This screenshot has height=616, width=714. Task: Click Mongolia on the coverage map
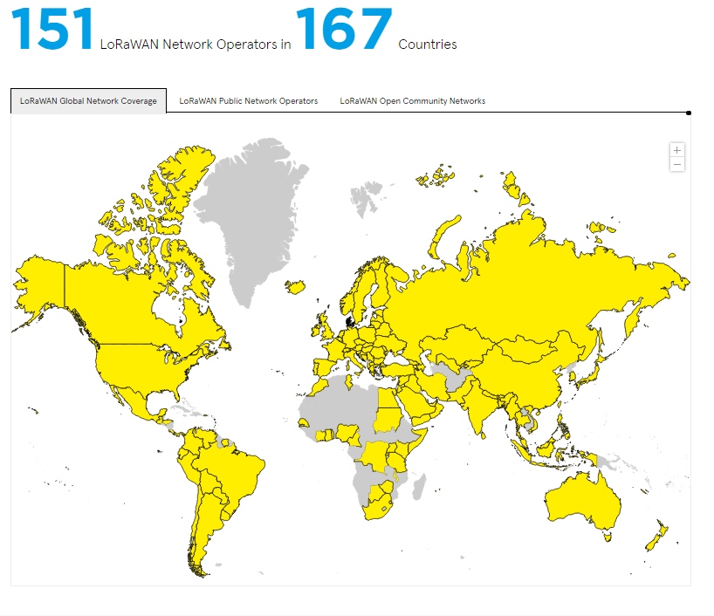[x=528, y=350]
